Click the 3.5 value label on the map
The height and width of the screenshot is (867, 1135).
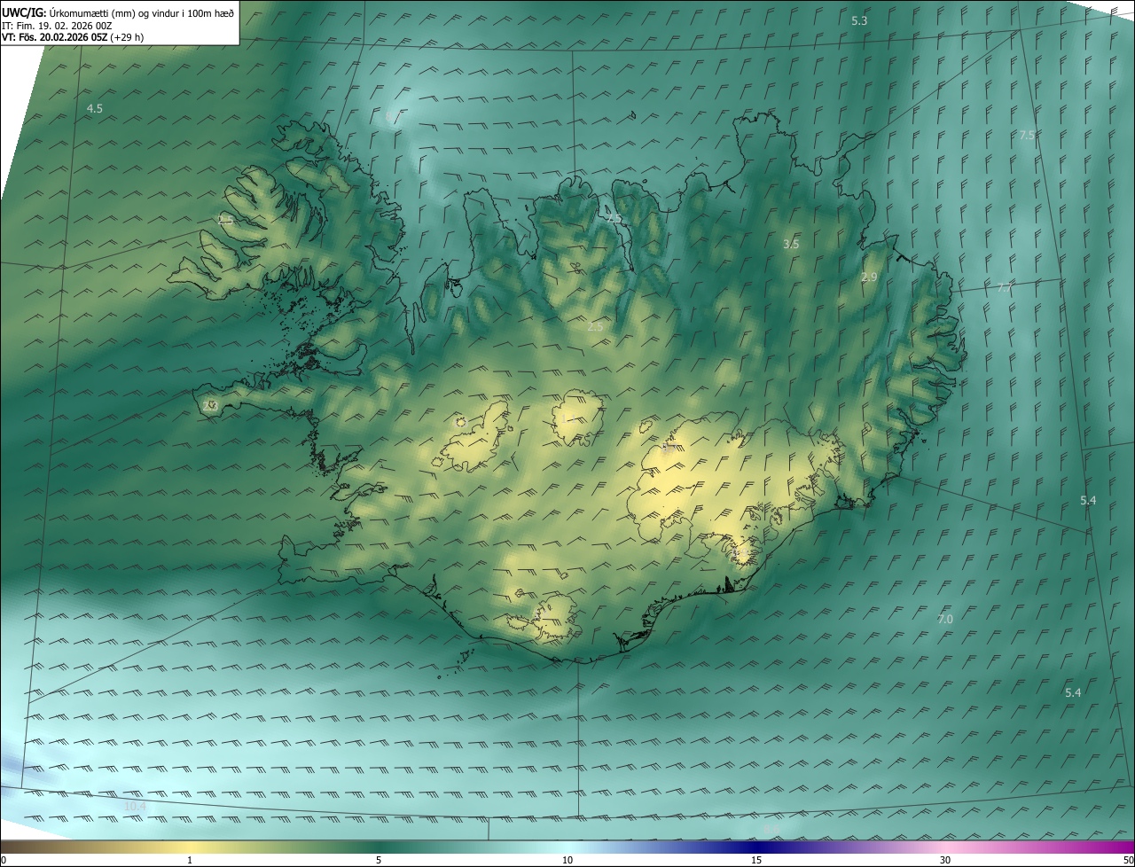(791, 244)
